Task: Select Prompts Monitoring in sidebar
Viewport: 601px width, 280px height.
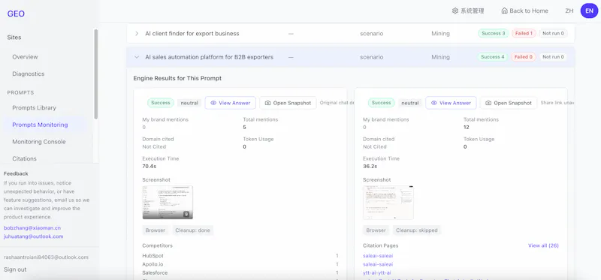Action: point(40,125)
